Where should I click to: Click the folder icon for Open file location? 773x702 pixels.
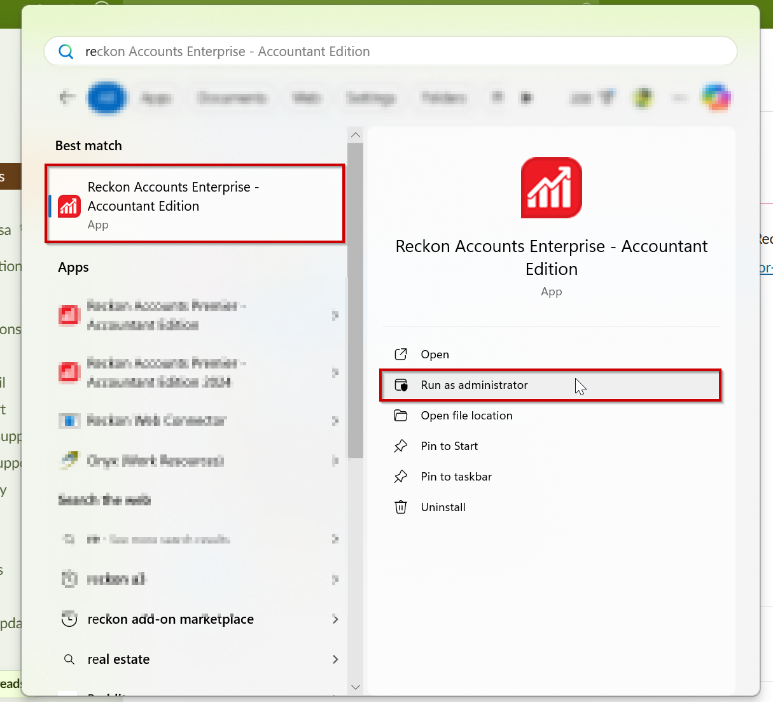point(401,416)
